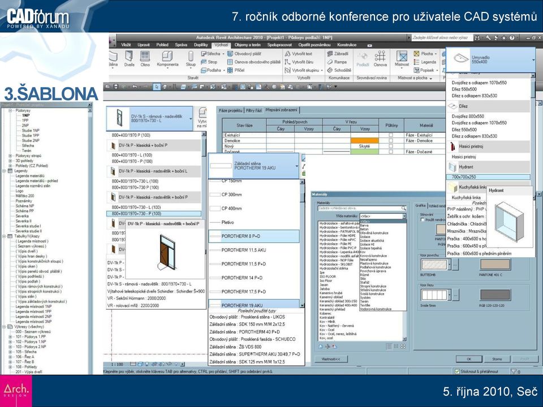The image size is (543, 407).
Task: Collapse the Legendy node in project browser
Action: (x=5, y=171)
